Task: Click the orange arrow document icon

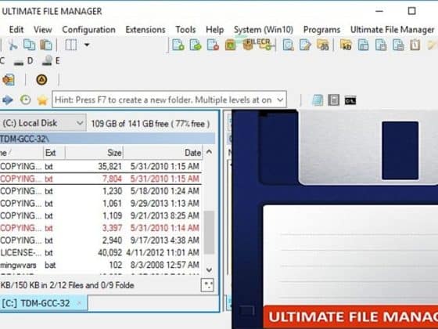Action: [x=9, y=80]
